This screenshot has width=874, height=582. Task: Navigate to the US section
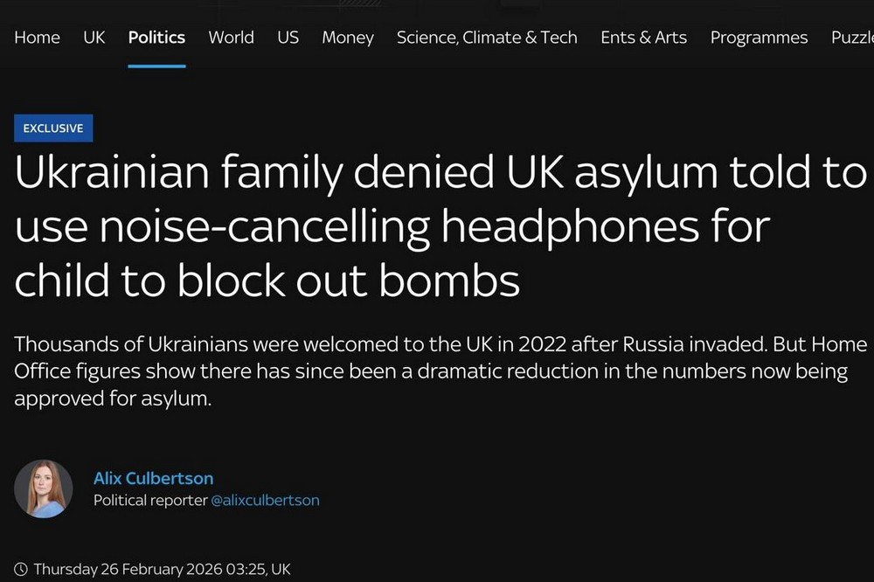[288, 38]
